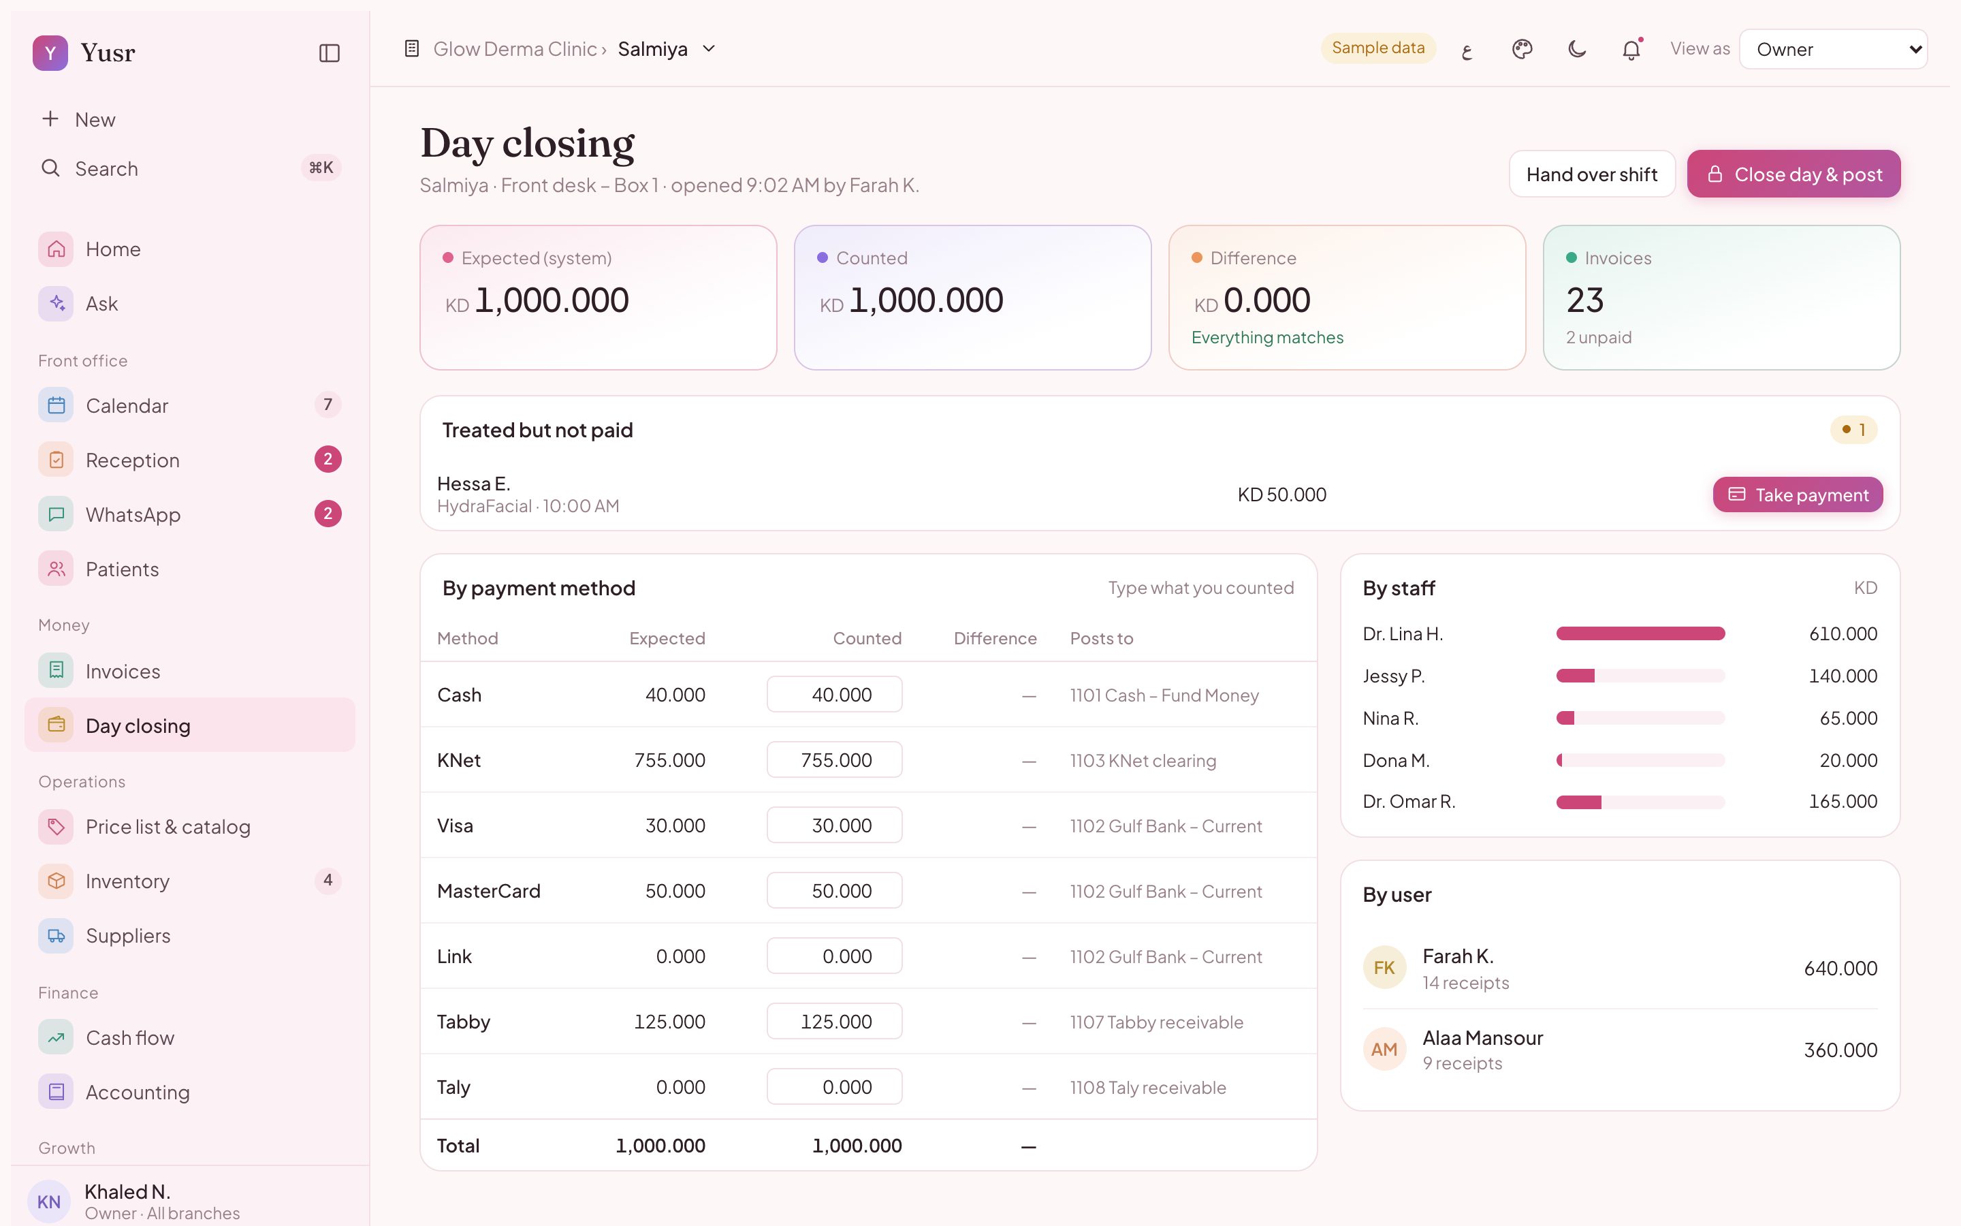Open the theme palette icon
Image resolution: width=1961 pixels, height=1226 pixels.
click(x=1522, y=50)
